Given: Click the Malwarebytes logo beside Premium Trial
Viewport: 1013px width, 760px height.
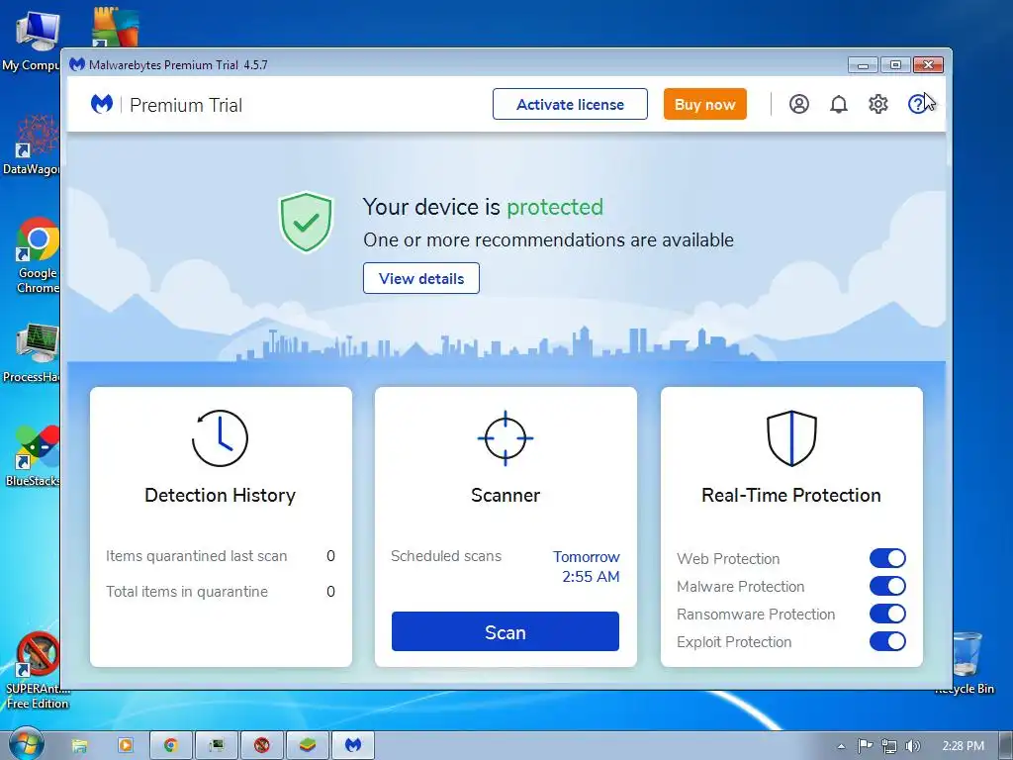Looking at the screenshot, I should (x=102, y=103).
